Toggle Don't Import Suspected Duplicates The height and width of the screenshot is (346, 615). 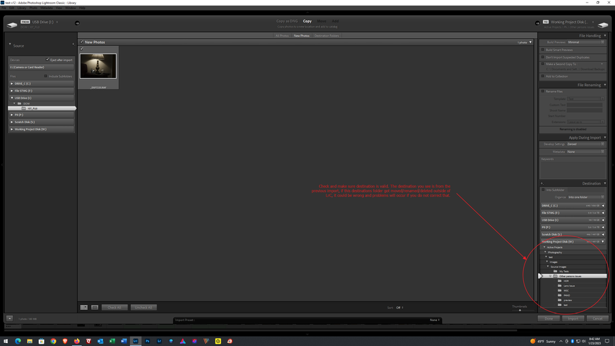click(x=543, y=57)
